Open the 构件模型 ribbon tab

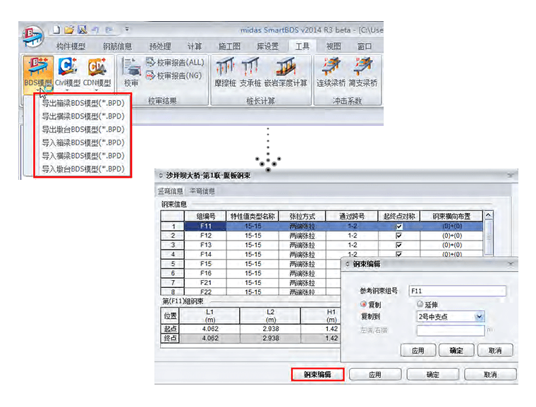71,46
